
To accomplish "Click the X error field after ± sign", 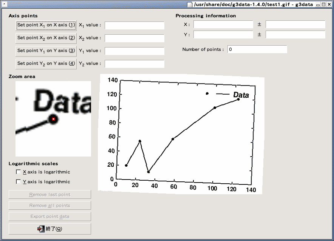I will point(295,25).
